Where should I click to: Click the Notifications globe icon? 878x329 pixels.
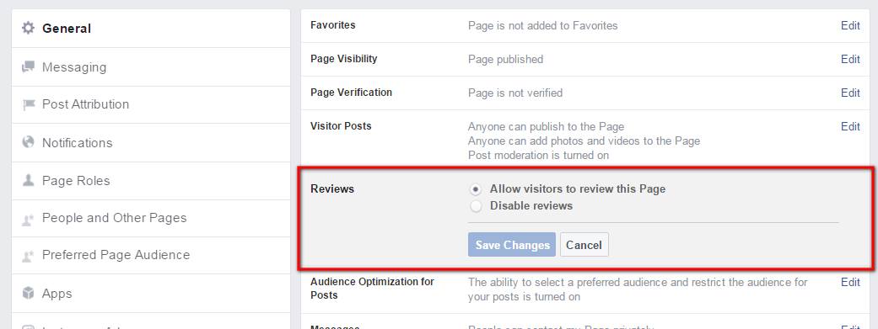point(28,142)
